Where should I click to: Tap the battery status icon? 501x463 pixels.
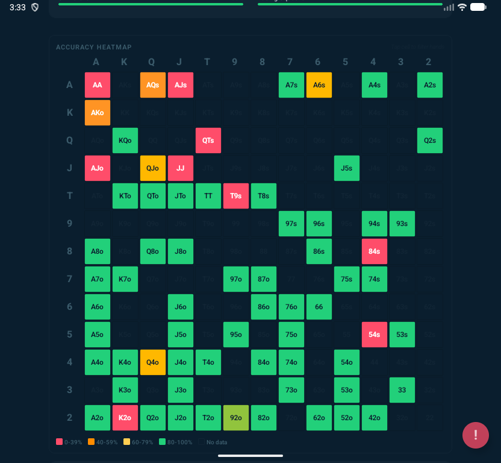click(x=478, y=7)
